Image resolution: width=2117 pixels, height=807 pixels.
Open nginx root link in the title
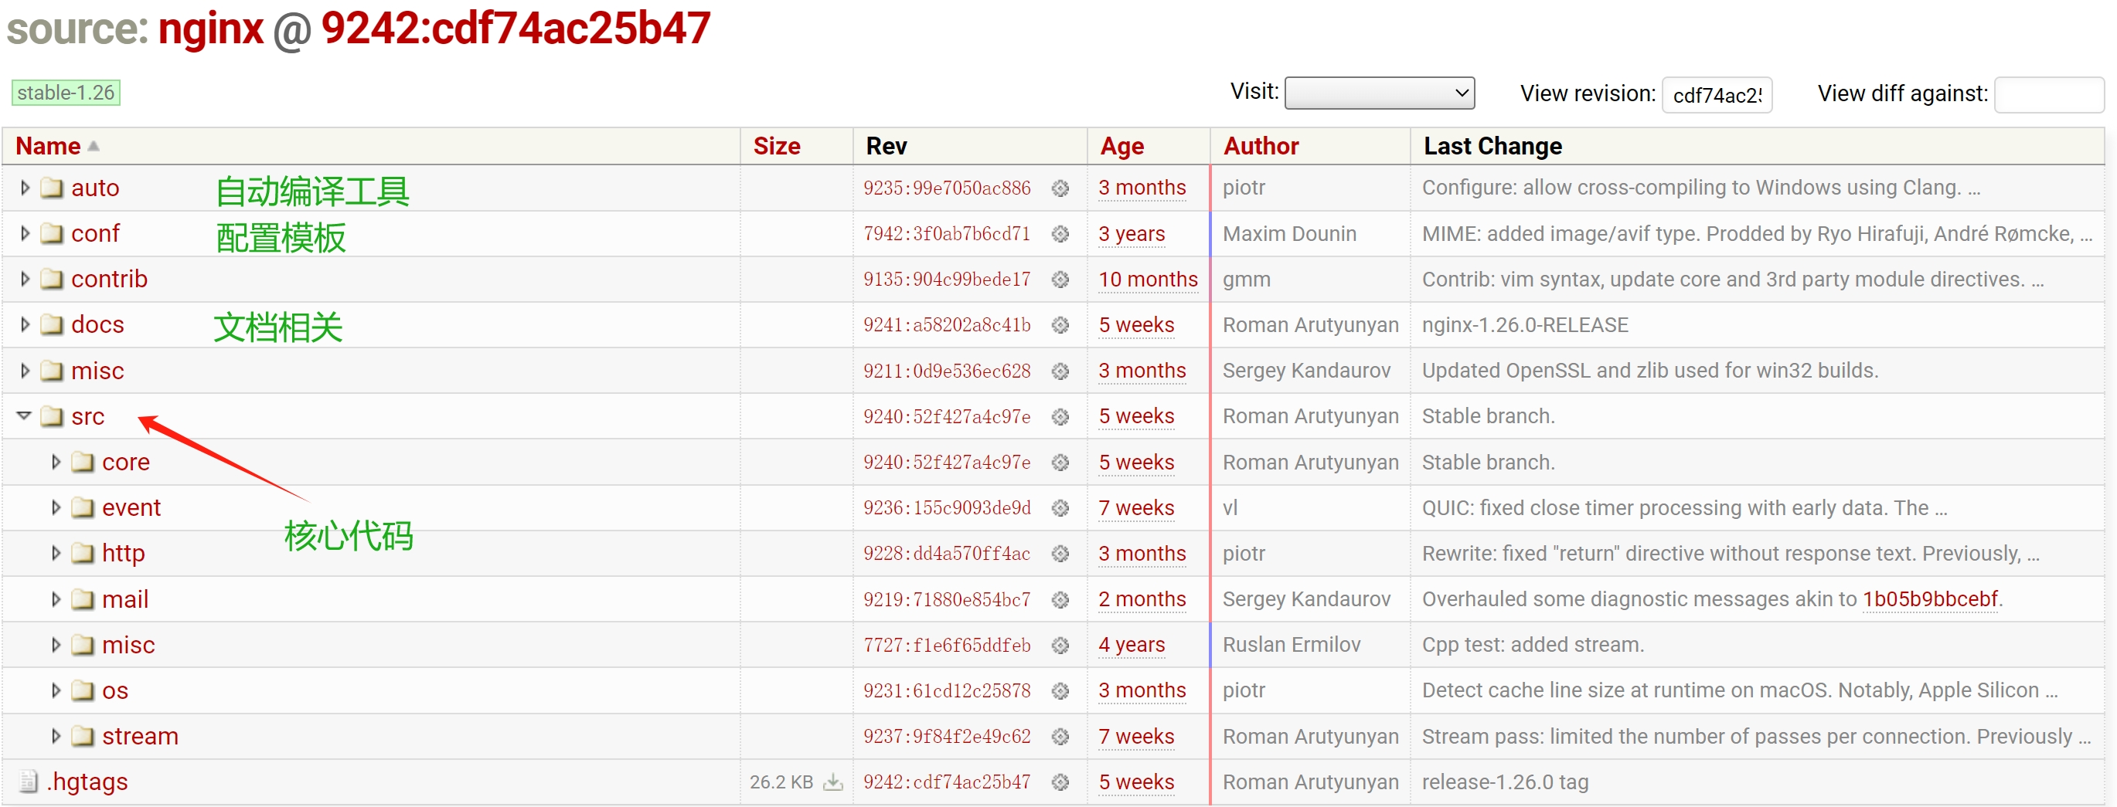coord(210,29)
